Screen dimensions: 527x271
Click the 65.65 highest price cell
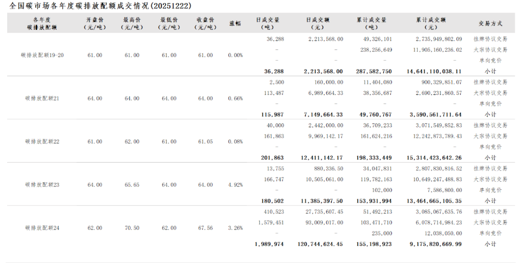pos(132,185)
